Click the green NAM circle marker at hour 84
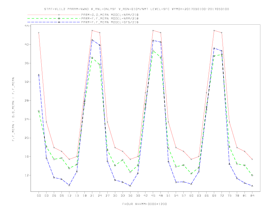The height and width of the screenshot is (213, 275). (252, 175)
